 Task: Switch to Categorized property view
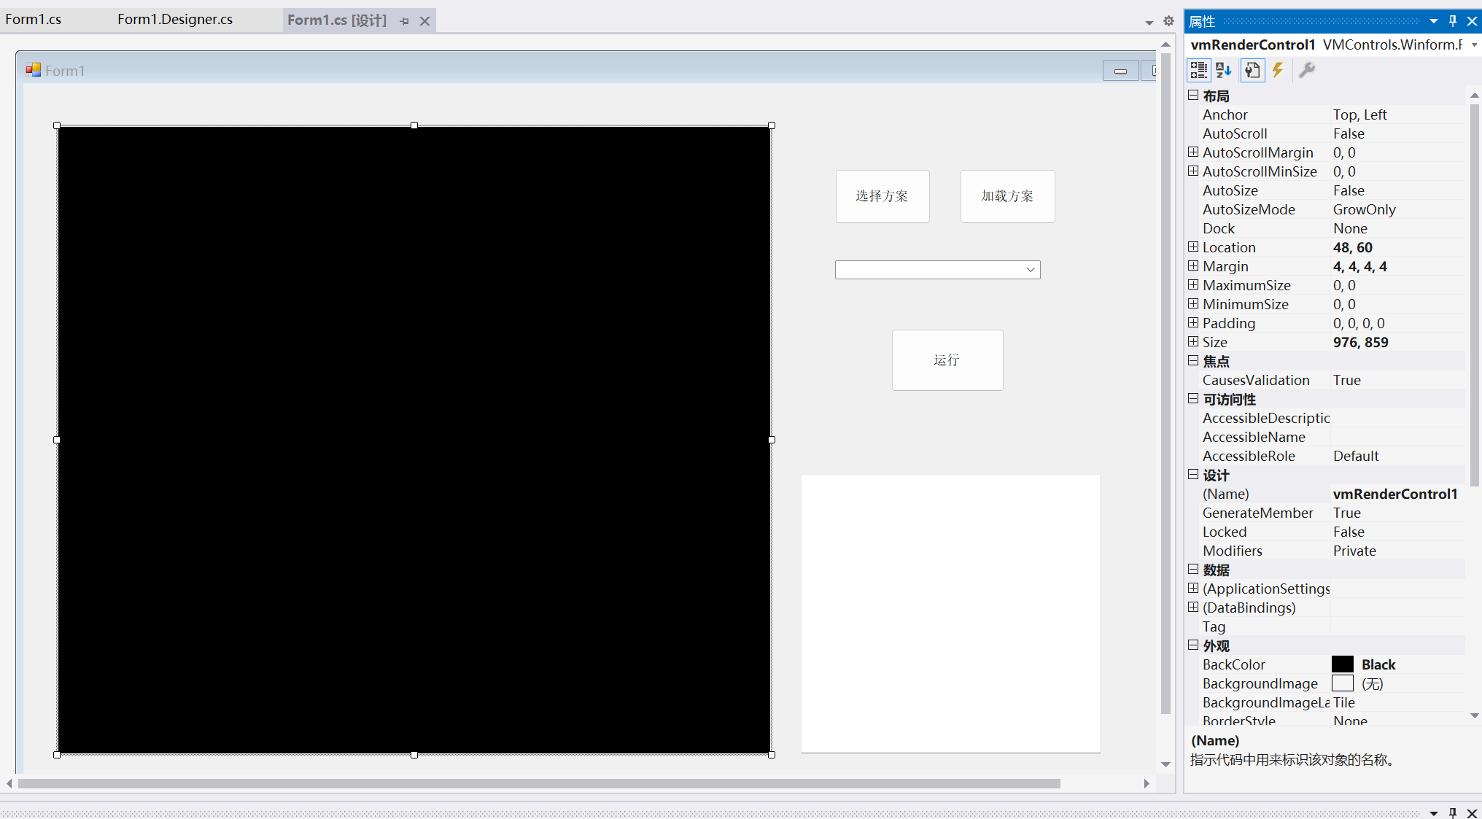pyautogui.click(x=1198, y=70)
